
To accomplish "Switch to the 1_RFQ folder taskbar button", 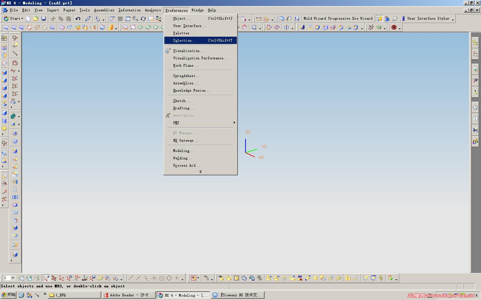I will click(74, 295).
